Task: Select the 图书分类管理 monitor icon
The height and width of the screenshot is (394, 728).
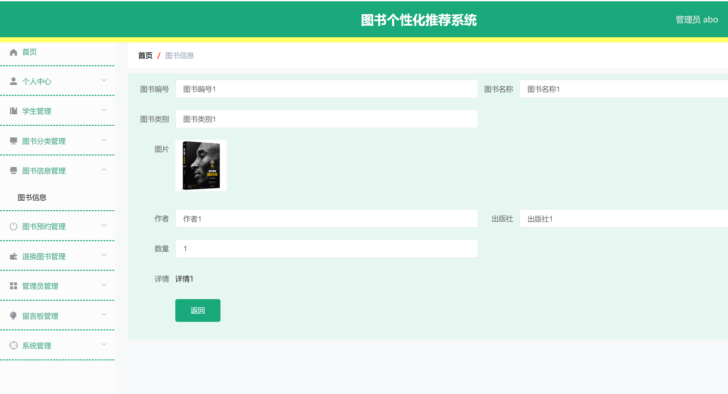Action: (x=14, y=141)
